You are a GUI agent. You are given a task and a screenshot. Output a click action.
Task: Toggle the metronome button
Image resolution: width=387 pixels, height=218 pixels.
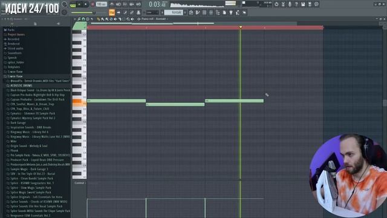pos(112,4)
